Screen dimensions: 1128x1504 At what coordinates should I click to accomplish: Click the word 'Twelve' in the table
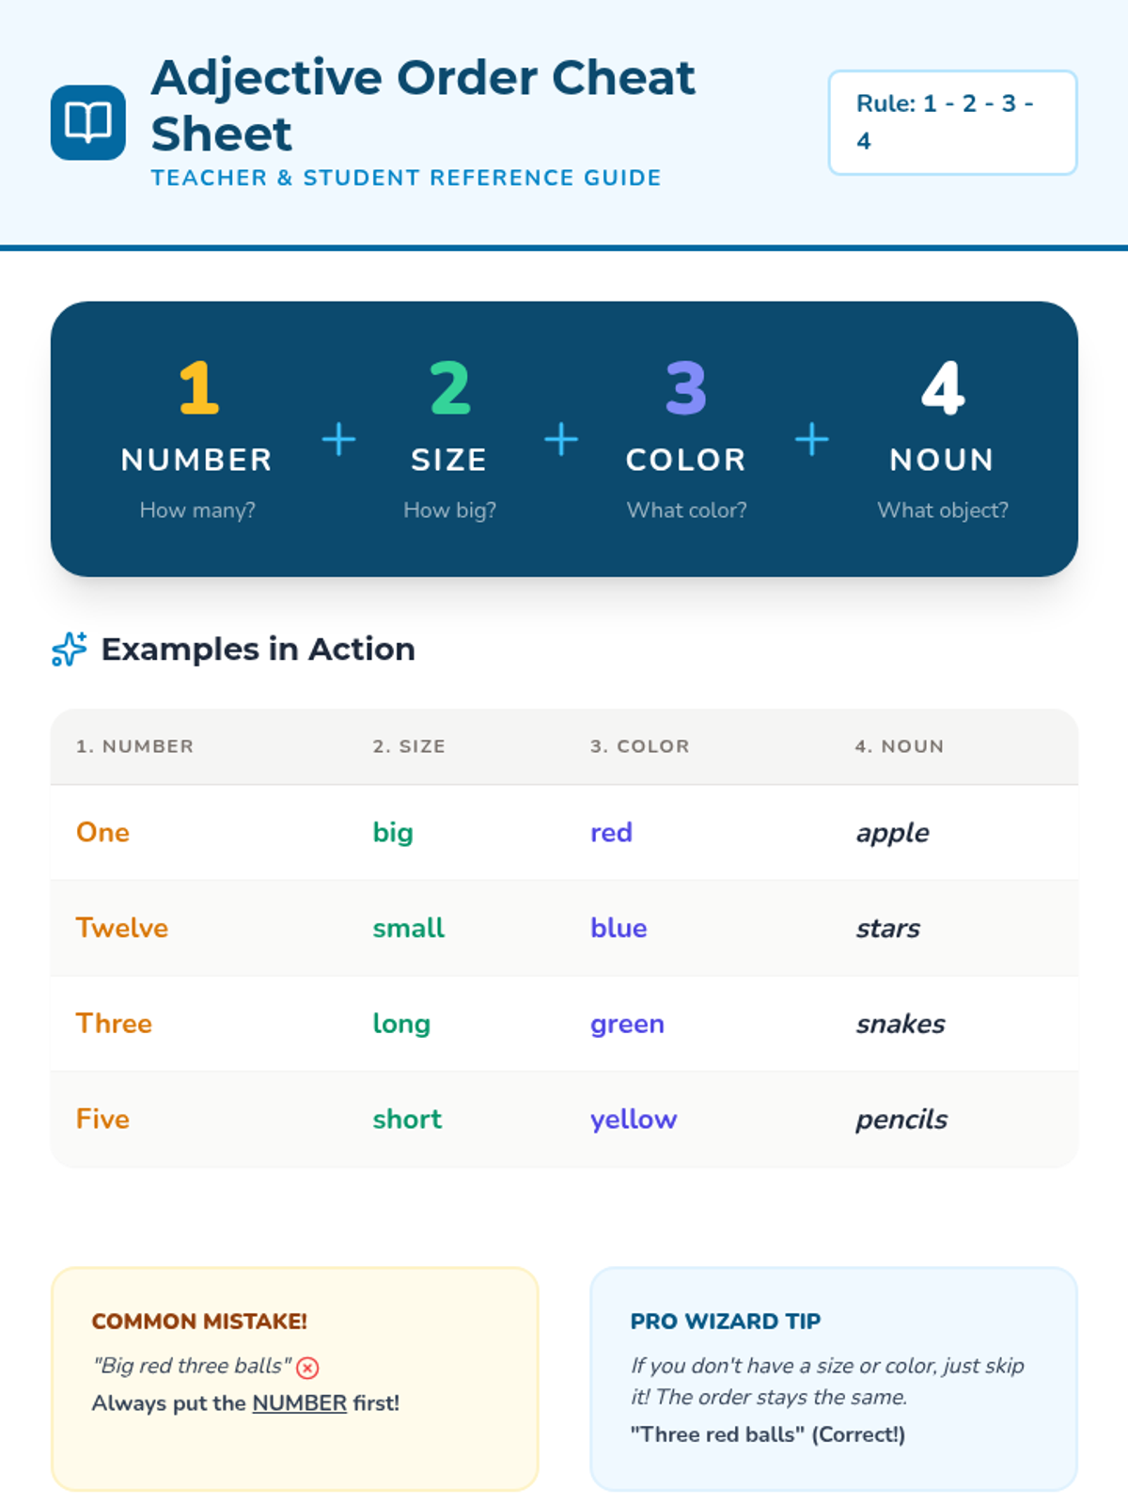click(x=122, y=928)
